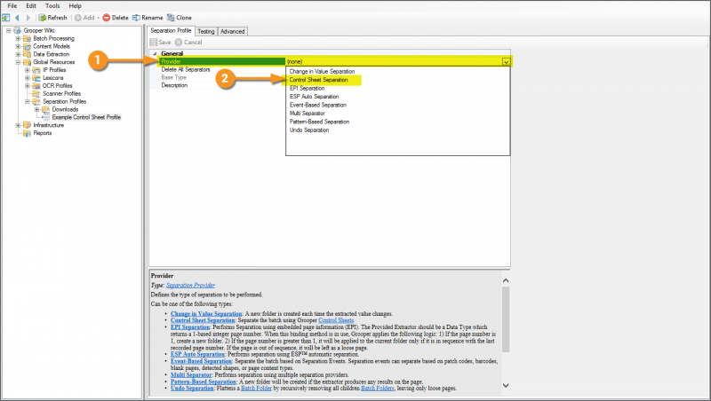The height and width of the screenshot is (401, 711).
Task: Select the Separation Profiles folder
Action: [x=64, y=101]
